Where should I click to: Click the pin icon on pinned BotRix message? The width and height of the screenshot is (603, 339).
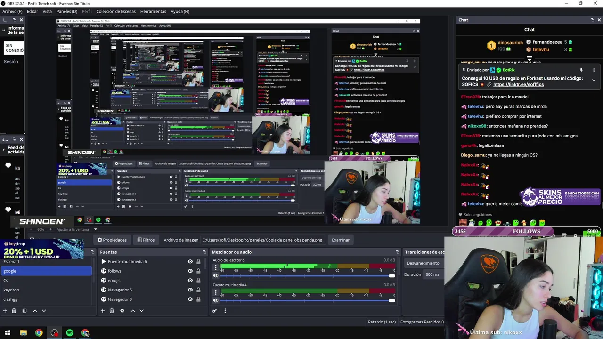coord(581,70)
